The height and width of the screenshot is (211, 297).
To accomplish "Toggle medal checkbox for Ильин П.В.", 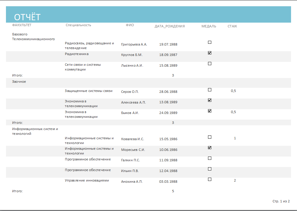I will (210, 169).
